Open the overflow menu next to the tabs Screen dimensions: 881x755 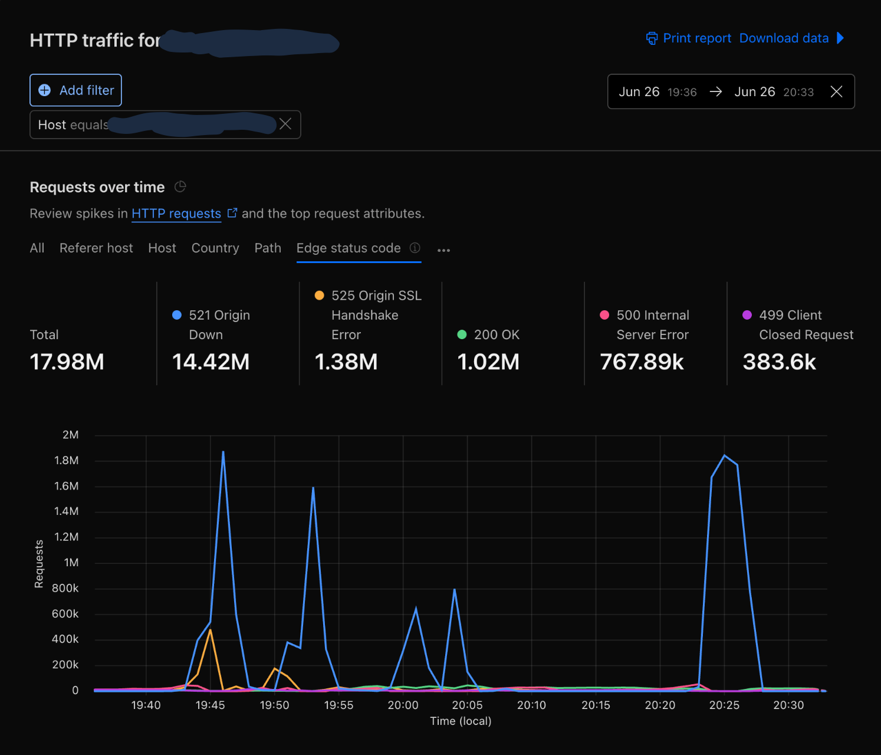(x=443, y=250)
